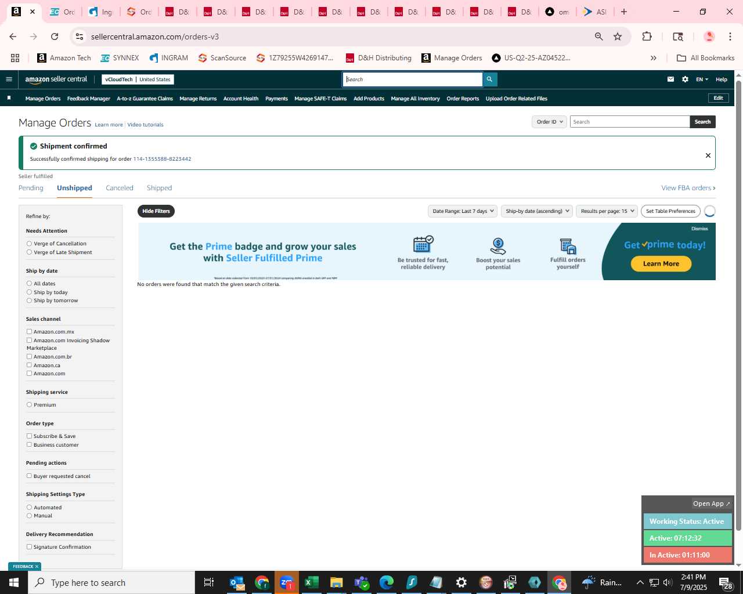Click the bookmark flag icon in nav bar
The image size is (743, 594).
(x=9, y=98)
